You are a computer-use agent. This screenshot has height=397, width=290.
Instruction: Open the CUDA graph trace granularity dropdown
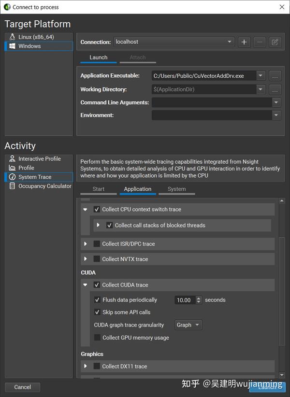coord(188,325)
